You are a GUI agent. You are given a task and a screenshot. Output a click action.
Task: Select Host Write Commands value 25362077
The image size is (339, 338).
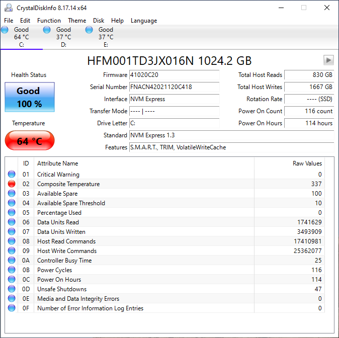click(308, 250)
